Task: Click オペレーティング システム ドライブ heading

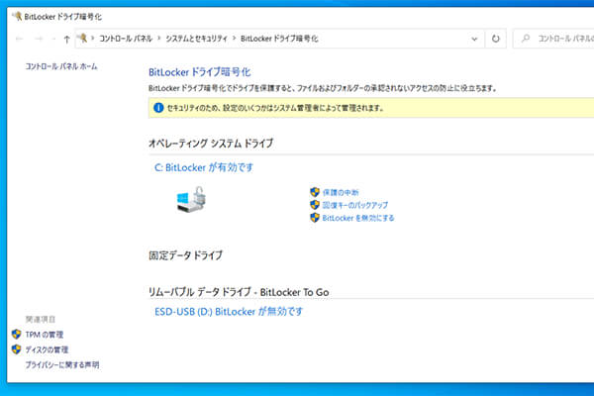Action: coord(211,144)
